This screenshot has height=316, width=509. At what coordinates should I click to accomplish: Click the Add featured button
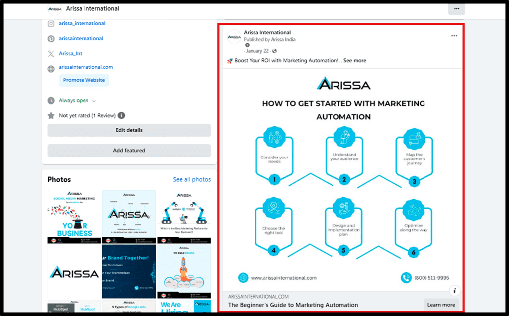[x=129, y=151]
